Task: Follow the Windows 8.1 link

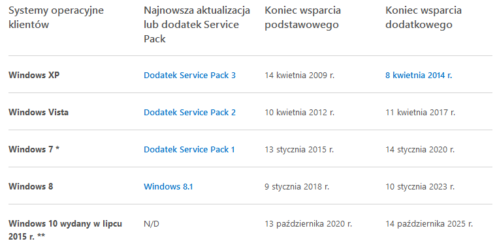Action: (x=168, y=186)
